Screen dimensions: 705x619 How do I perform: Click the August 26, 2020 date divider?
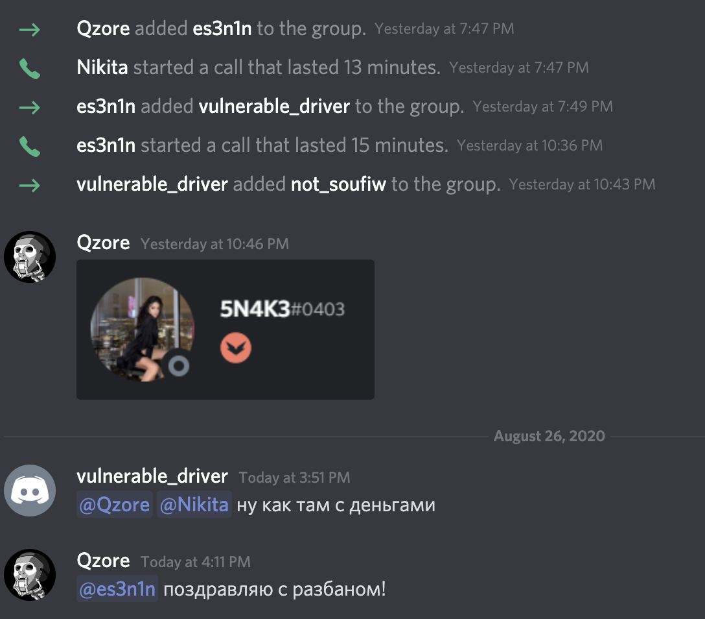(549, 436)
